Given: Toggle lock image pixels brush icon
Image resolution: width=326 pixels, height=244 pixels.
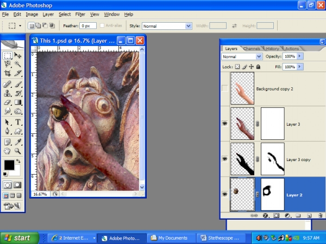Looking at the screenshot, I should pyautogui.click(x=244, y=67).
